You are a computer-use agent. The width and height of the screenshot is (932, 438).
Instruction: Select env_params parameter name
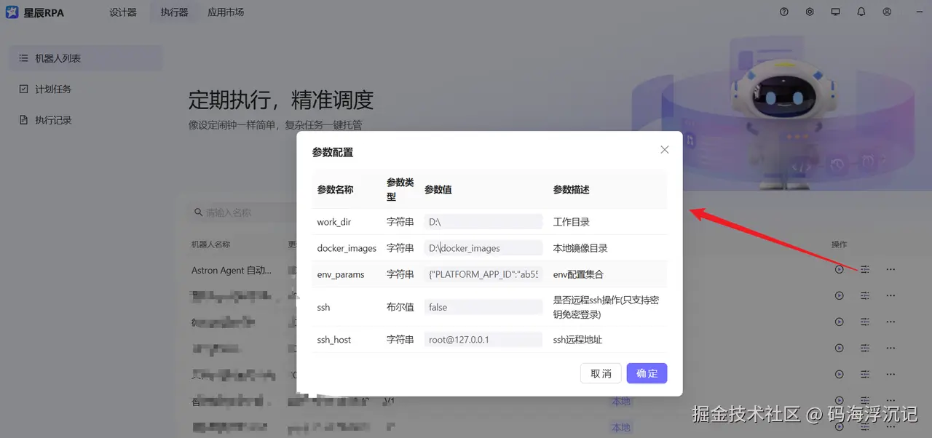click(x=341, y=274)
